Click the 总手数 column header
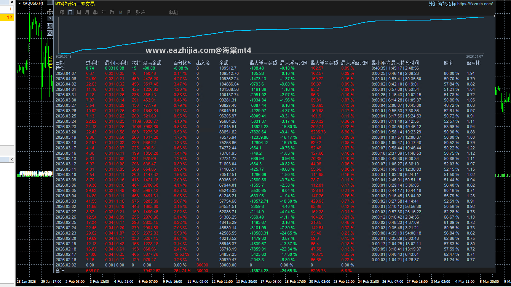511x287 pixels. click(x=93, y=63)
